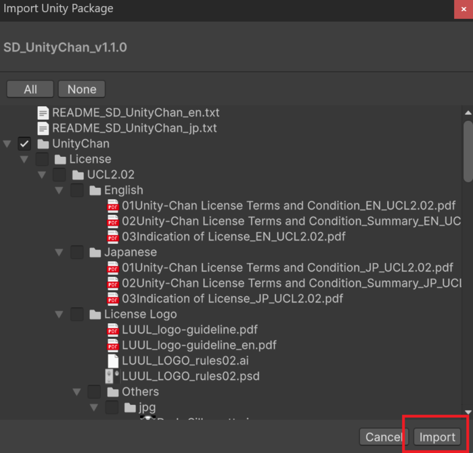The height and width of the screenshot is (453, 473).
Task: Click README_SD_UnityChan_jp.txt text file icon
Action: click(43, 128)
